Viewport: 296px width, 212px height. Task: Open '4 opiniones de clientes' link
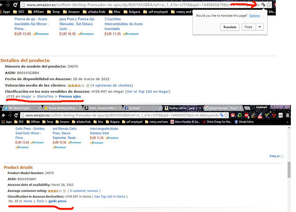tap(112, 85)
